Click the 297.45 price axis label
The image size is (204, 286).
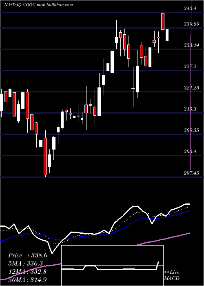191,173
